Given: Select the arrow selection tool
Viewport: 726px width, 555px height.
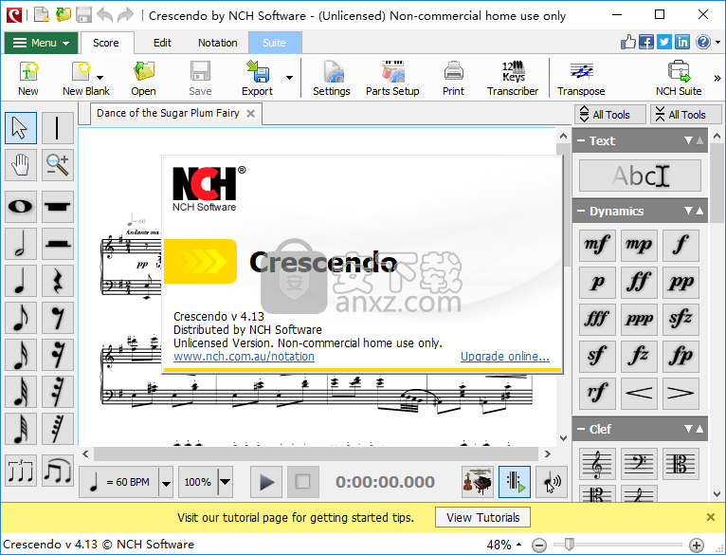Looking at the screenshot, I should (x=20, y=127).
